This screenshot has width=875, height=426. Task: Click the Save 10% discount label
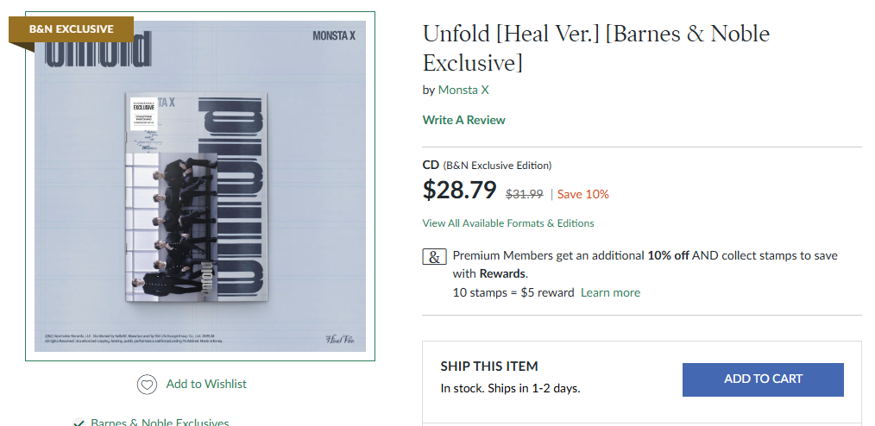pyautogui.click(x=582, y=194)
